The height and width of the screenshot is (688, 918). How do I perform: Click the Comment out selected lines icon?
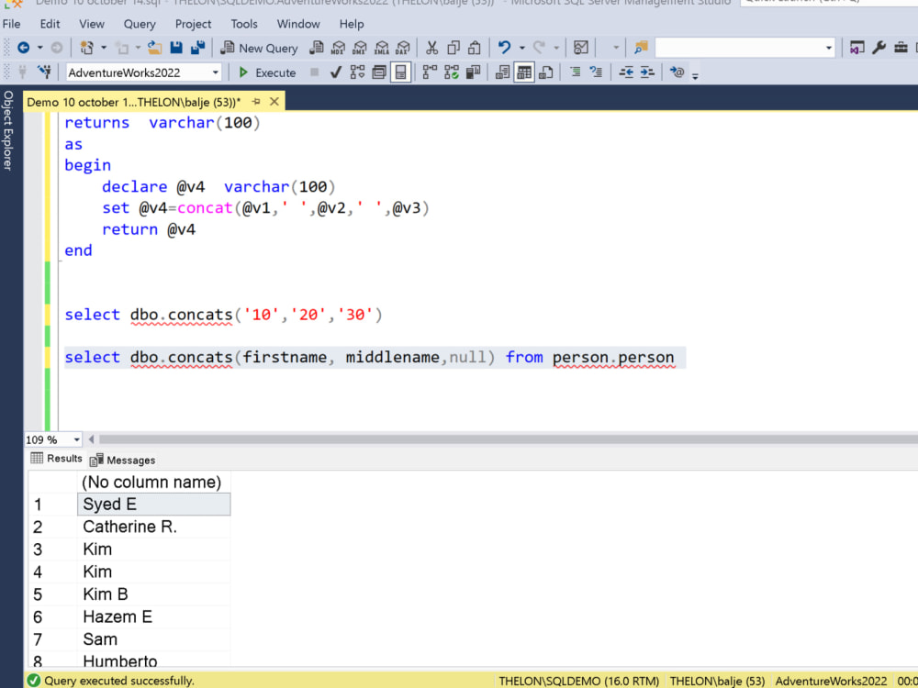pyautogui.click(x=575, y=72)
